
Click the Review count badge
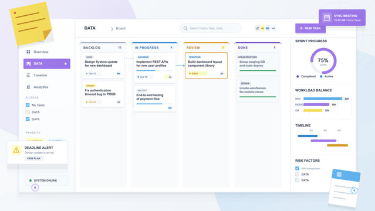click(x=223, y=47)
